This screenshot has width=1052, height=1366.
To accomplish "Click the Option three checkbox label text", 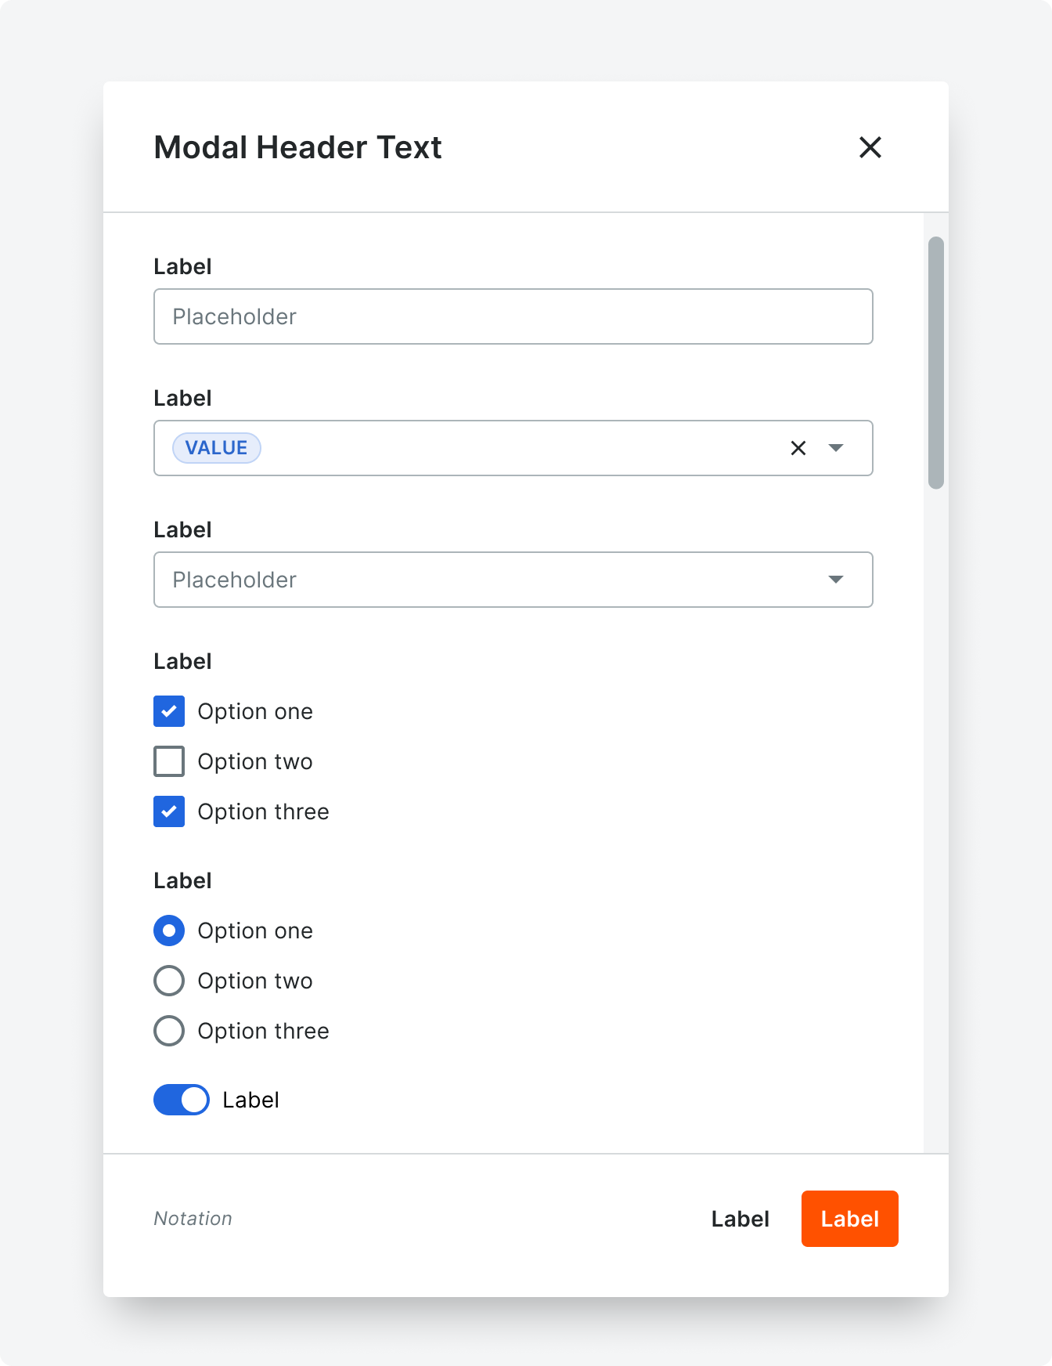I will click(263, 811).
